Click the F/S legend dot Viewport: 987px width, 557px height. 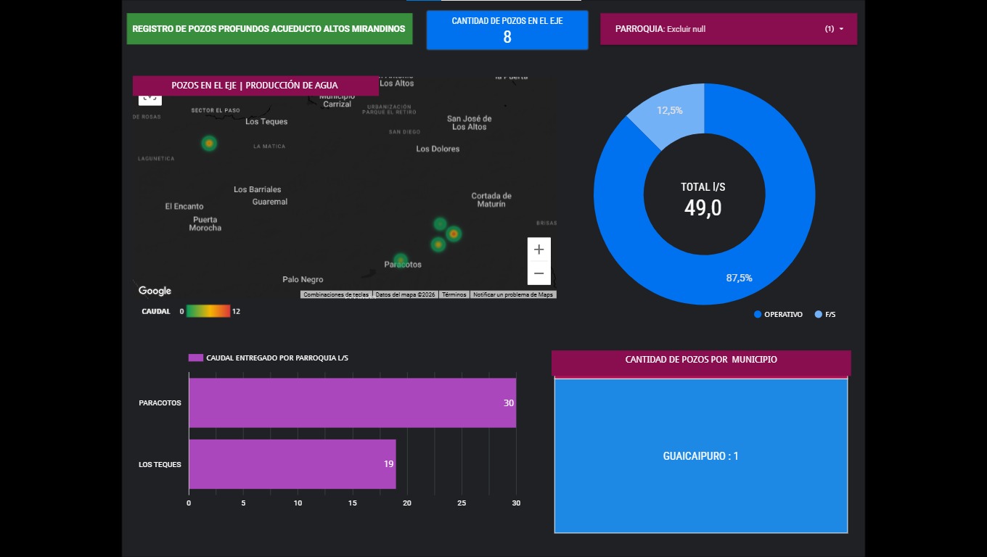(x=819, y=315)
